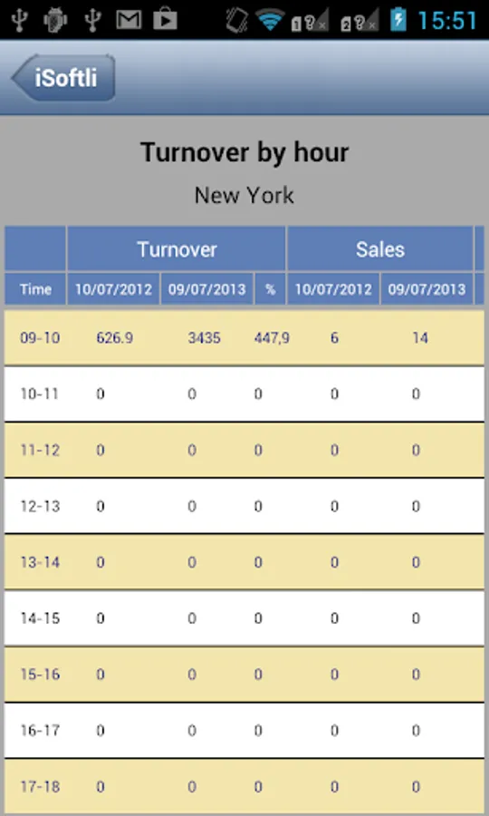Select the 15-16 time row
Viewport: 489px width, 816px height.
(x=244, y=674)
